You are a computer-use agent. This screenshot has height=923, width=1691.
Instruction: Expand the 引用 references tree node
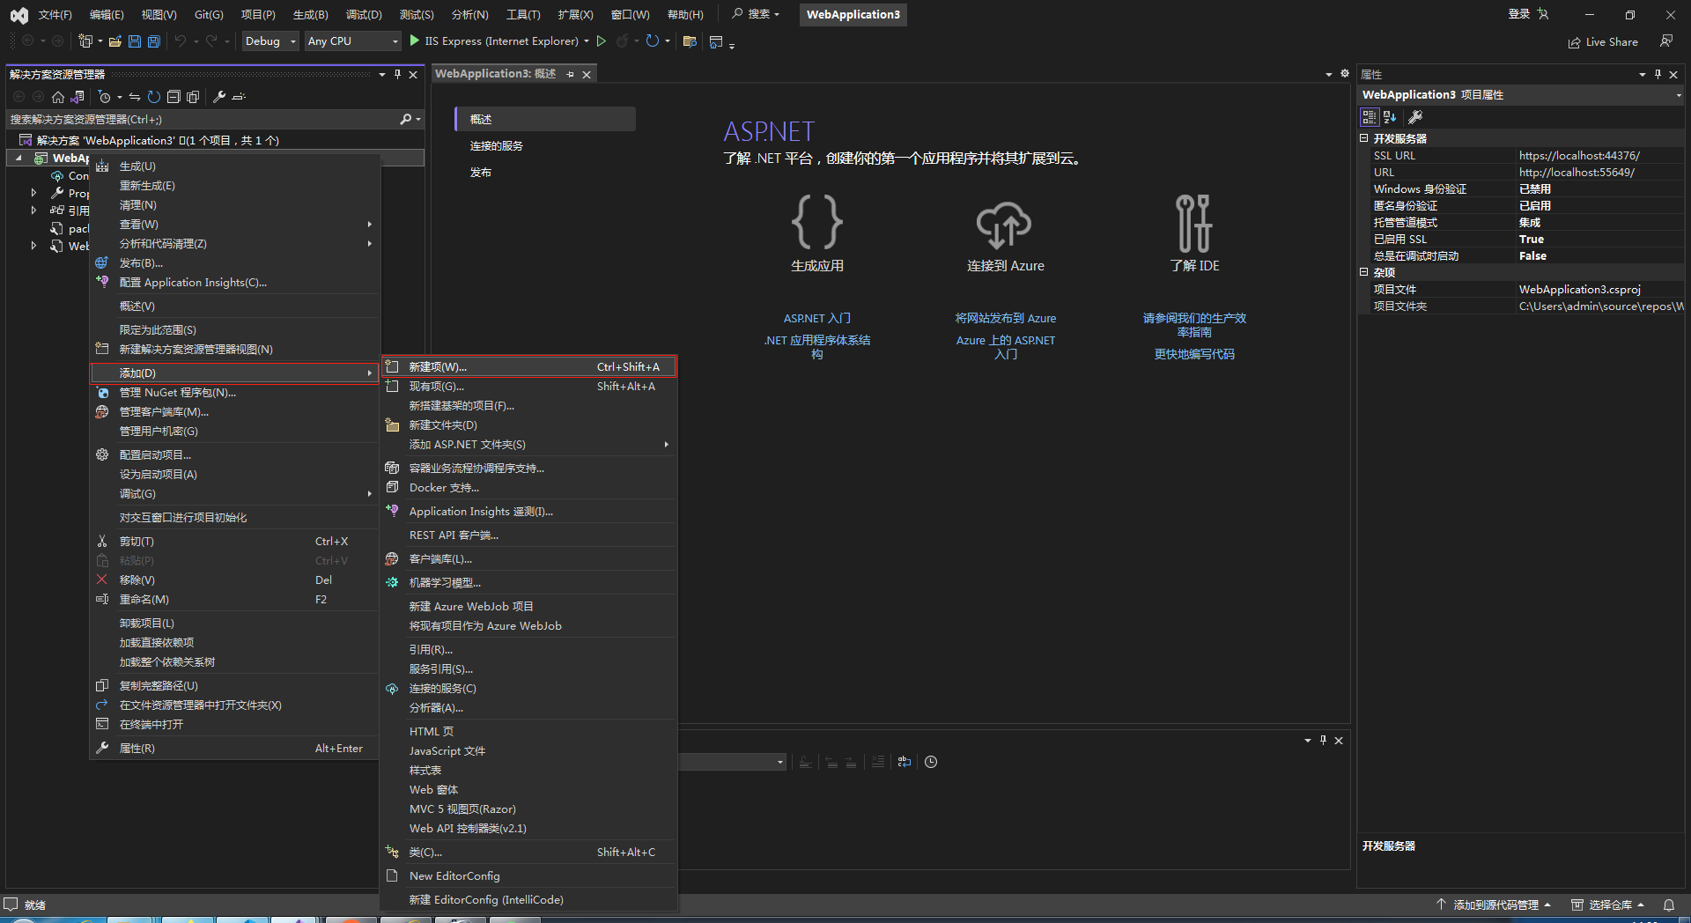click(x=33, y=210)
